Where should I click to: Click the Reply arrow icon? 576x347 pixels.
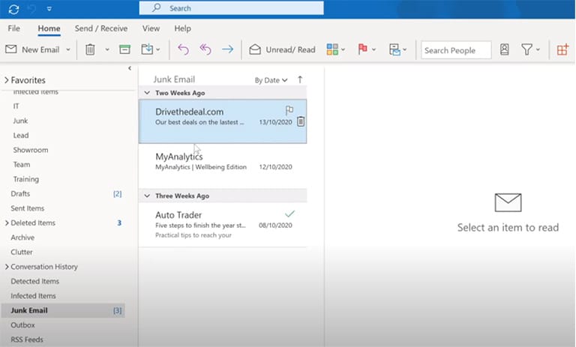[x=183, y=49]
